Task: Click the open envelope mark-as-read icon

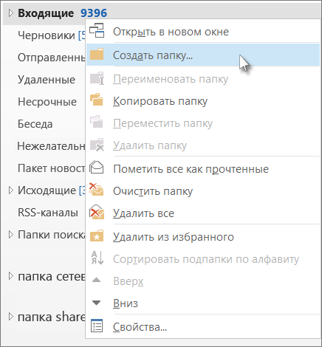Action: pyautogui.click(x=97, y=168)
